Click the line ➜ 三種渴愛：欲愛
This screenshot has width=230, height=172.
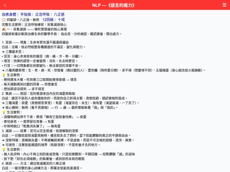pyautogui.click(x=70, y=103)
